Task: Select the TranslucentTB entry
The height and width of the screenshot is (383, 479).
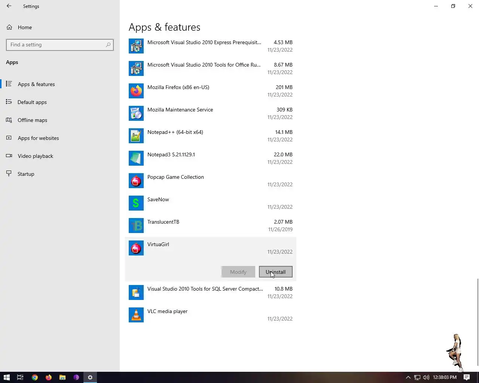Action: coord(211,226)
